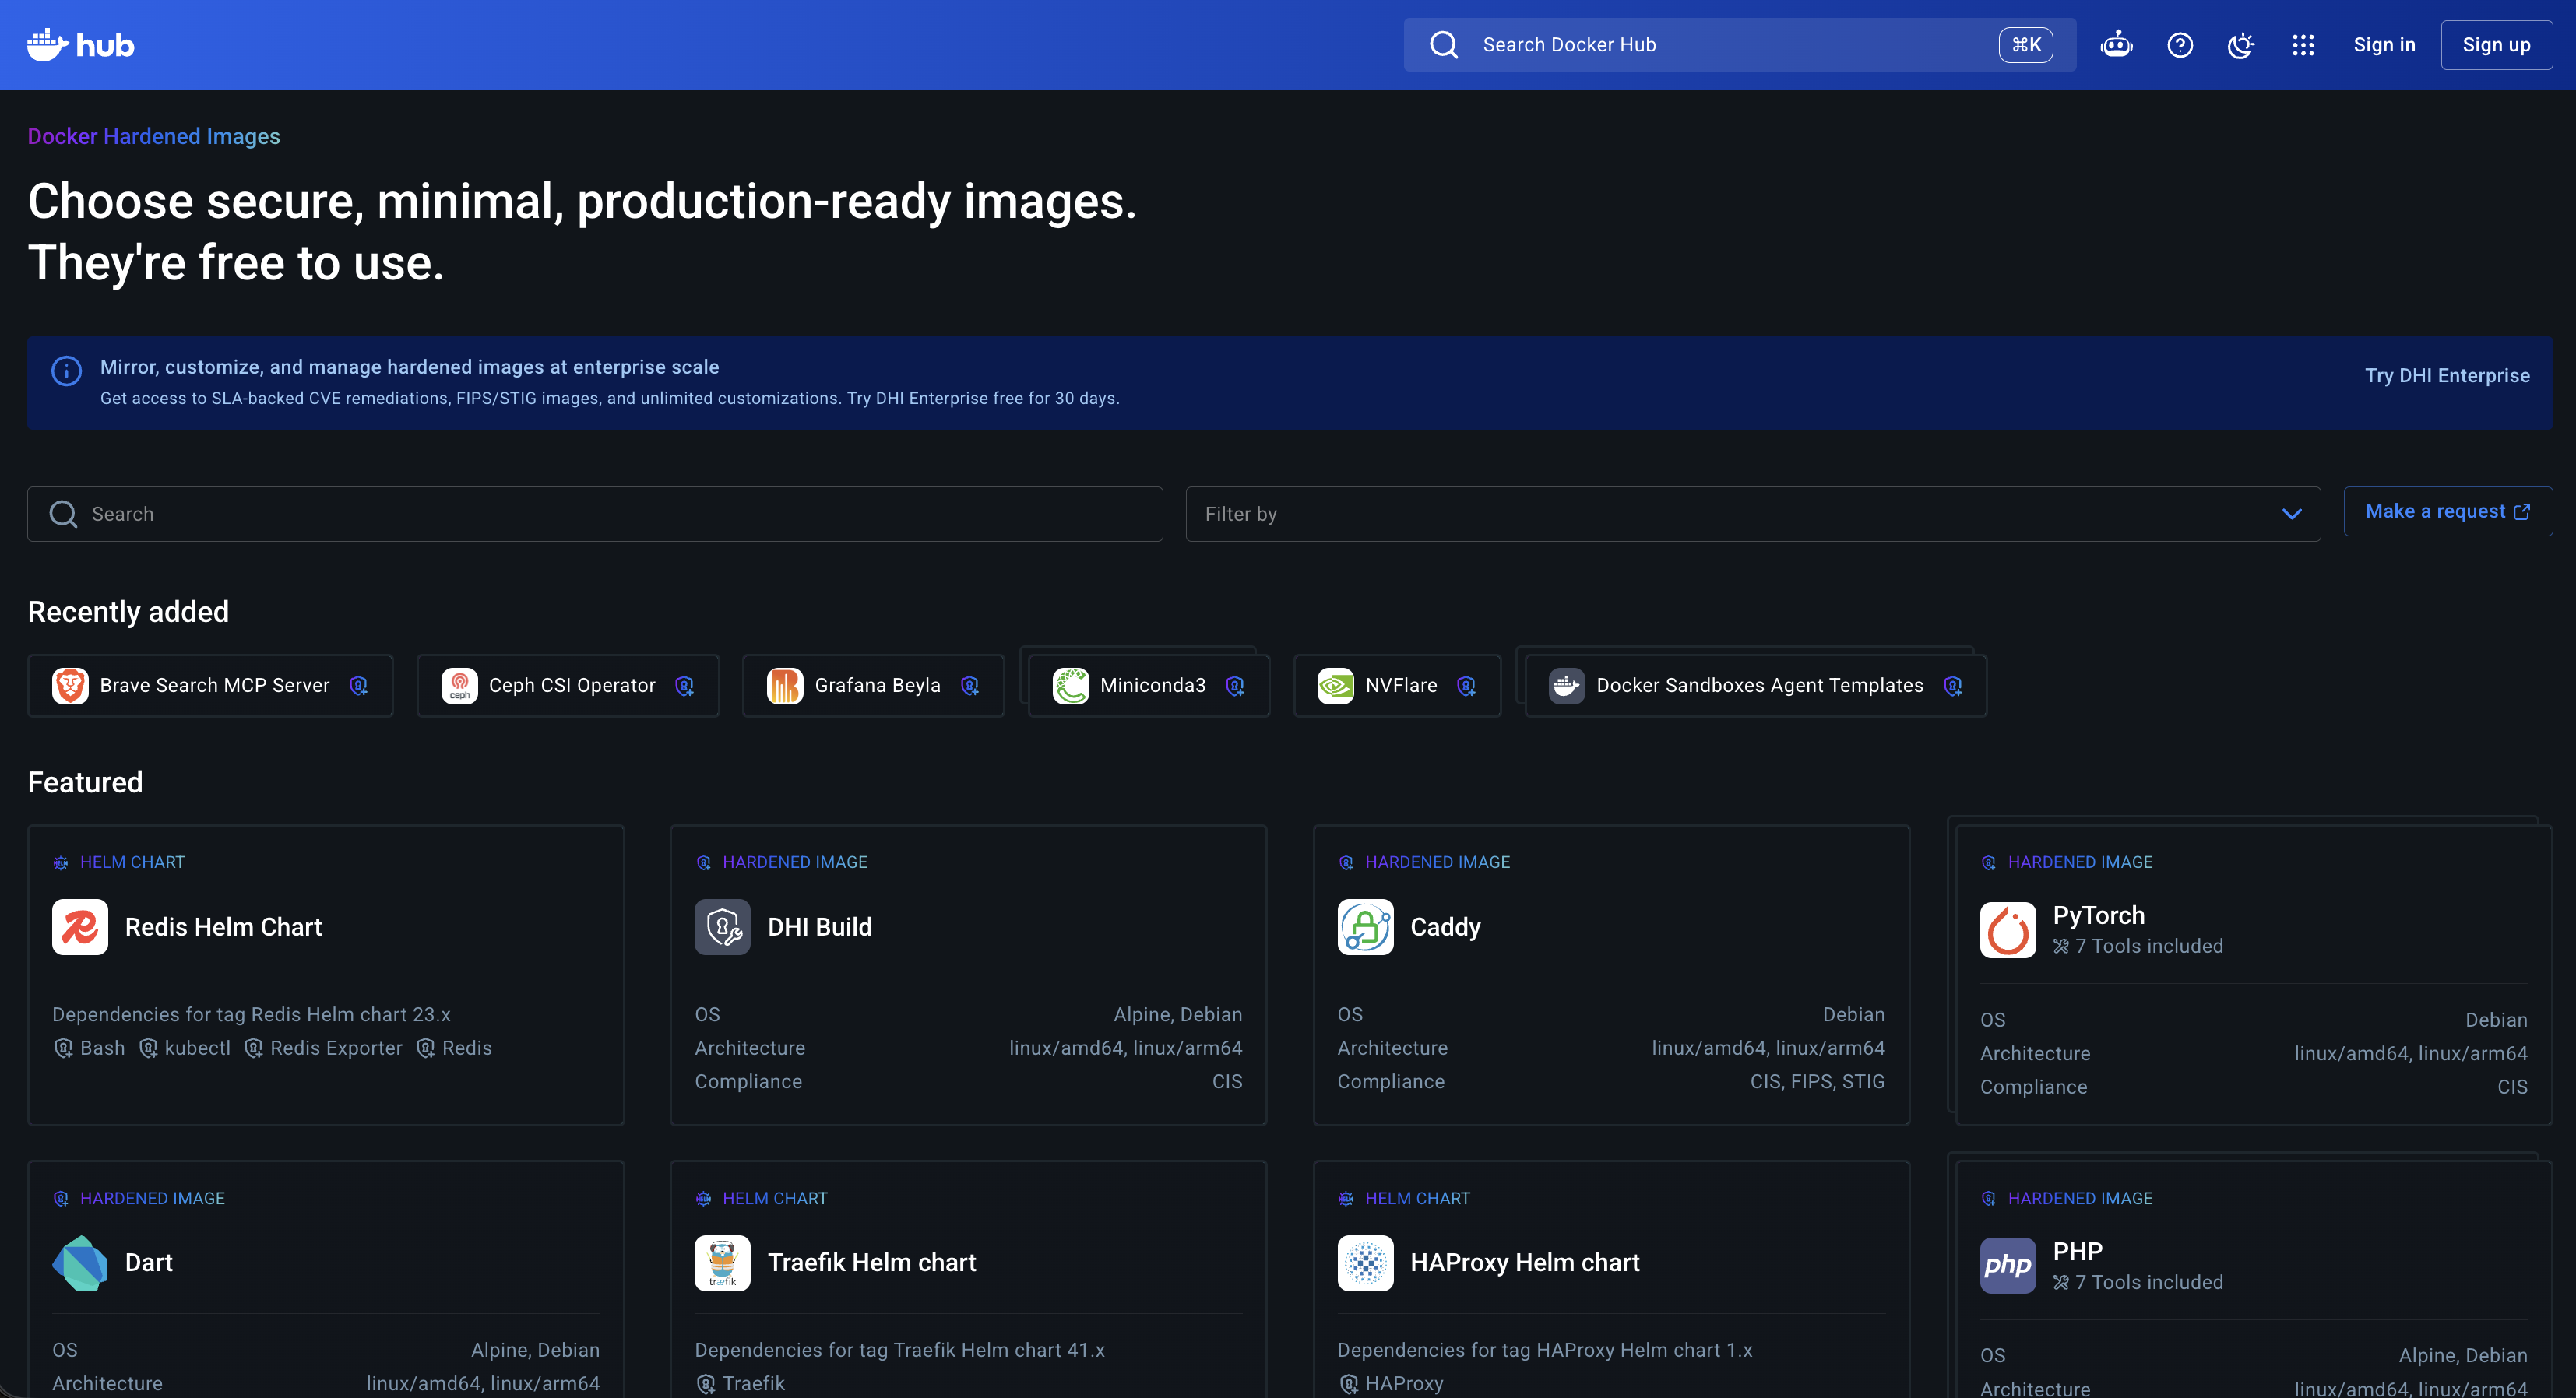Open the Redis Helm Chart title
Screen dimensions: 2576x1398
coord(223,927)
